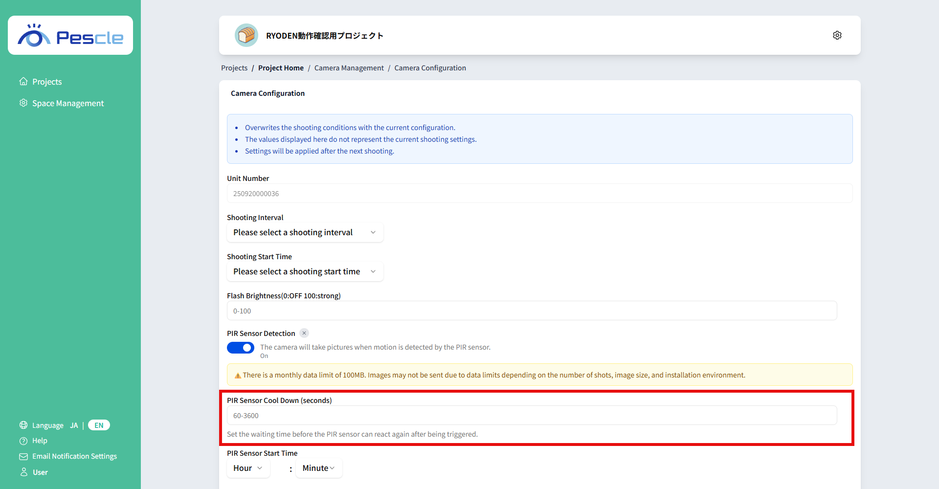Click the Help question mark icon
Image resolution: width=939 pixels, height=489 pixels.
point(23,441)
